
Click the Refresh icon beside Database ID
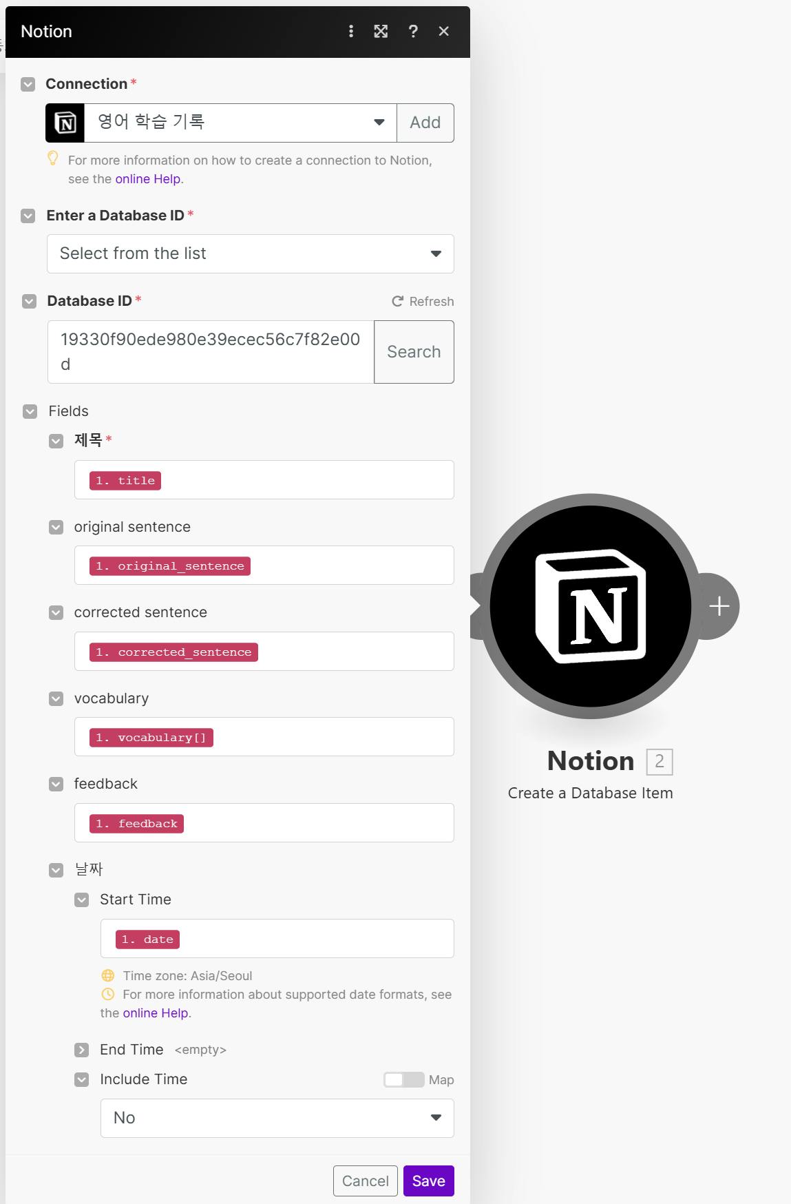(x=397, y=301)
